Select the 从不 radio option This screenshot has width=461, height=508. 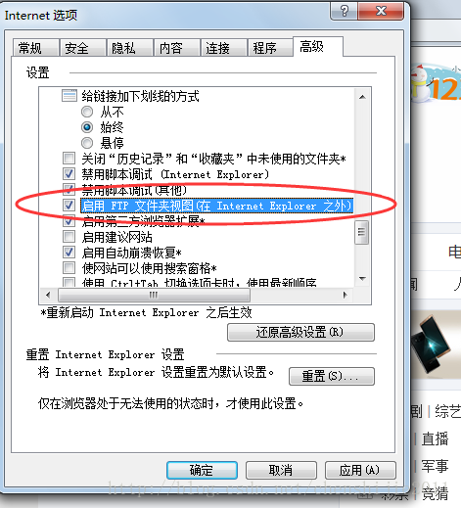(x=87, y=112)
